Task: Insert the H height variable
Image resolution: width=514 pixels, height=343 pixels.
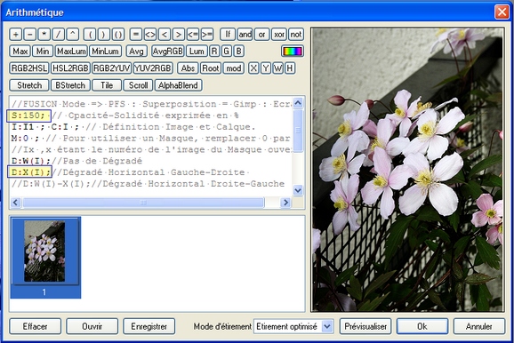Action: pos(289,68)
